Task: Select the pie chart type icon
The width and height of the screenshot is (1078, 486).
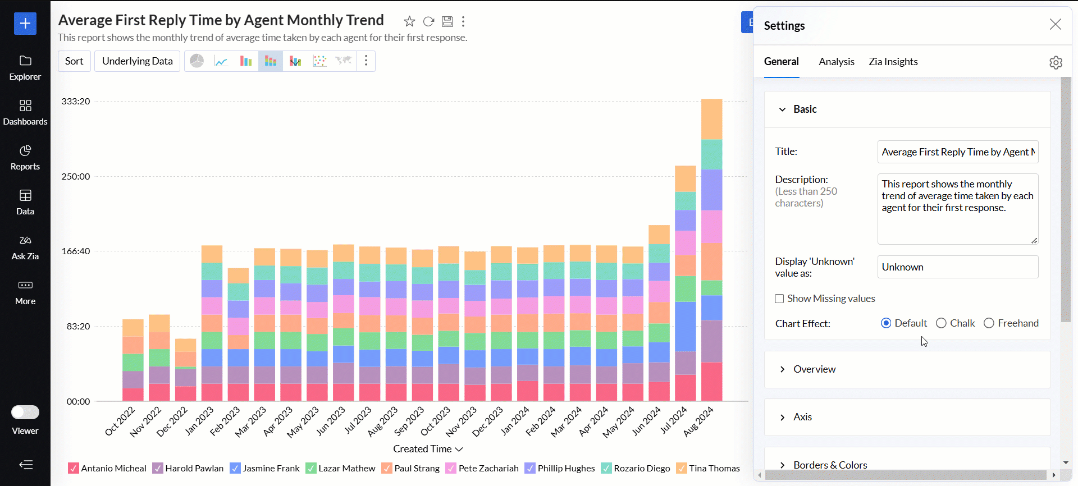Action: [x=197, y=61]
